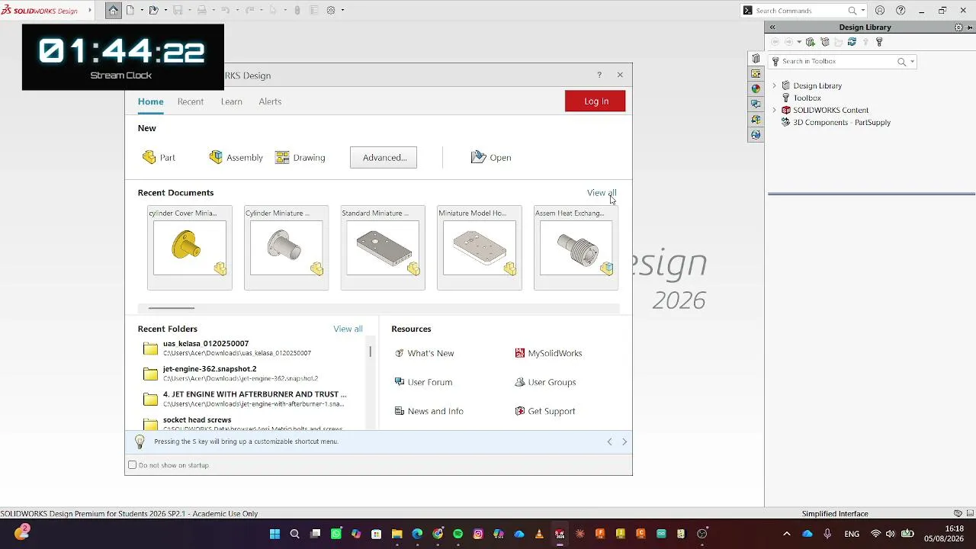The image size is (976, 549).
Task: Expand the SOLIDWORKS menu arrow beside logo
Action: click(90, 10)
